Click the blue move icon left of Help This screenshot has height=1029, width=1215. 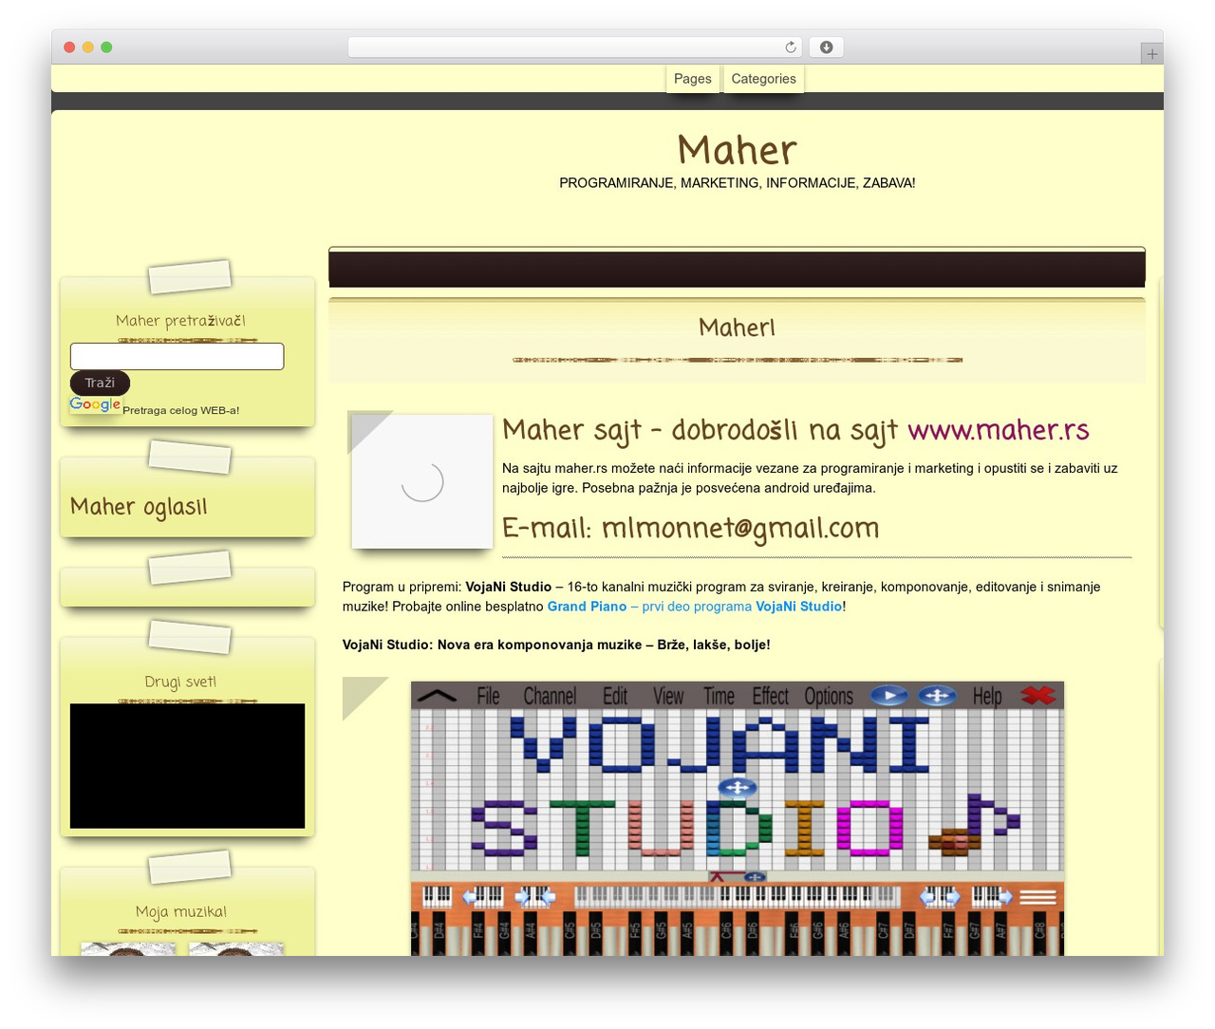pyautogui.click(x=936, y=696)
